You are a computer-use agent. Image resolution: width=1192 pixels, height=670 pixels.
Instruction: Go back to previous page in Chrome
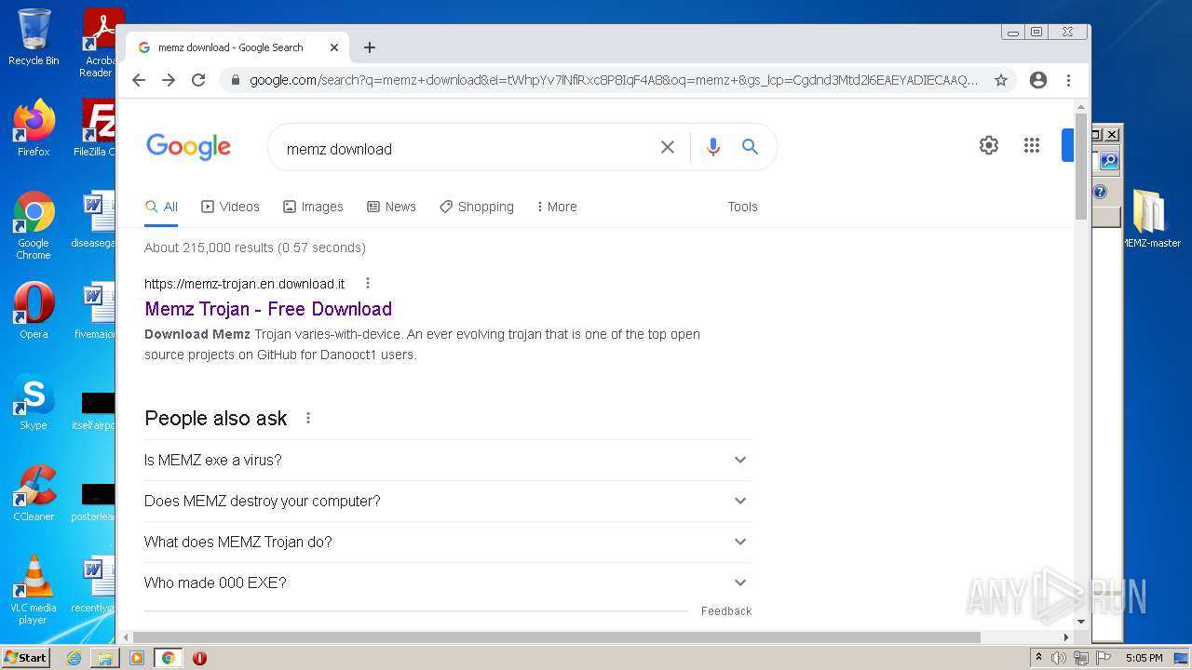point(139,80)
